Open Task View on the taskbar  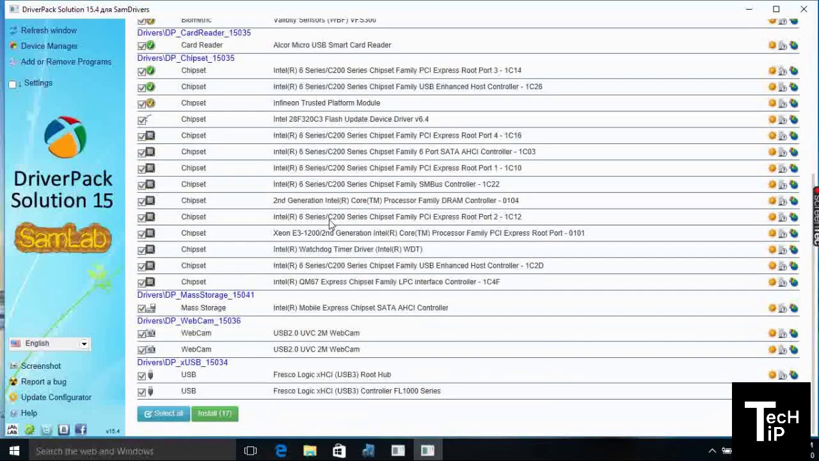coord(250,451)
